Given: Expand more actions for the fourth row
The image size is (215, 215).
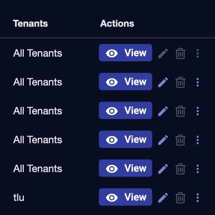Looking at the screenshot, I should coord(198,140).
